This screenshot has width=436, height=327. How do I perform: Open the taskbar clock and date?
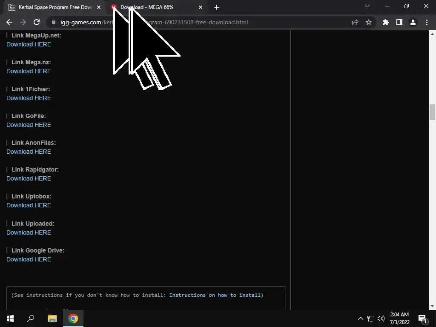[x=399, y=318]
